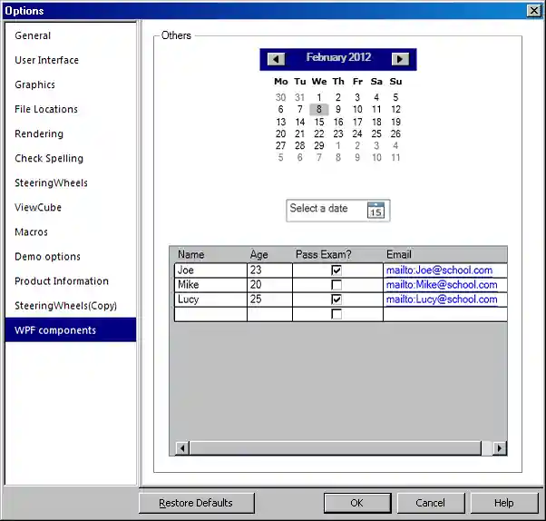Click the previous month arrow in calendar

click(277, 59)
